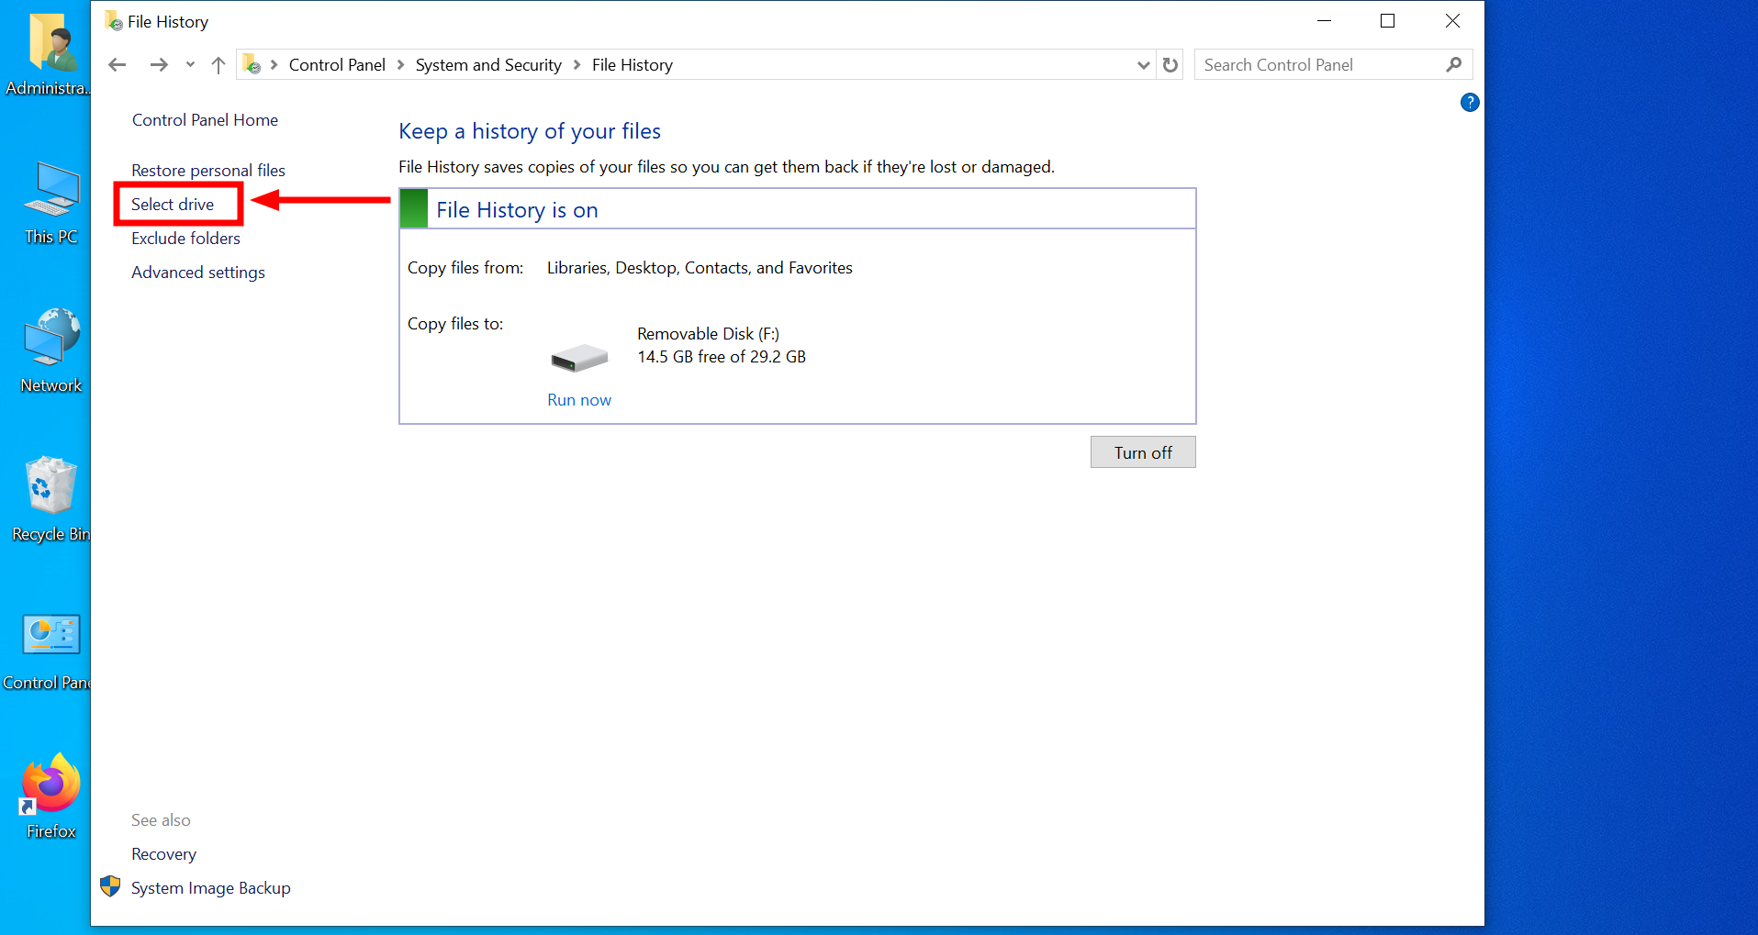Click the 'Copy files to:' label
Viewport: 1758px width, 935px height.
pos(455,324)
